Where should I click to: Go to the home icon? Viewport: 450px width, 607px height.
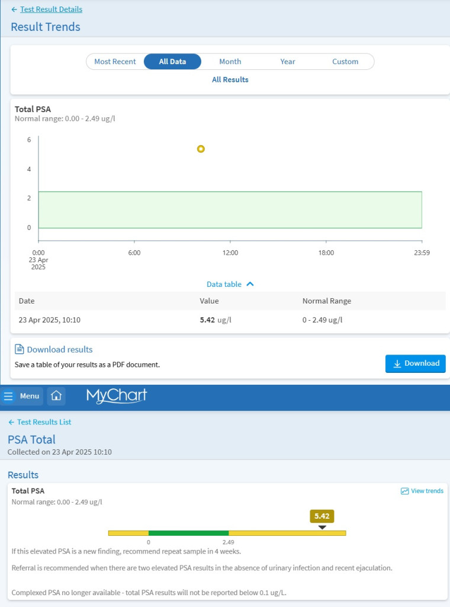56,395
